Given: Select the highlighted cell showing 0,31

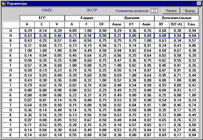Looking at the screenshot, I should tap(117, 36).
